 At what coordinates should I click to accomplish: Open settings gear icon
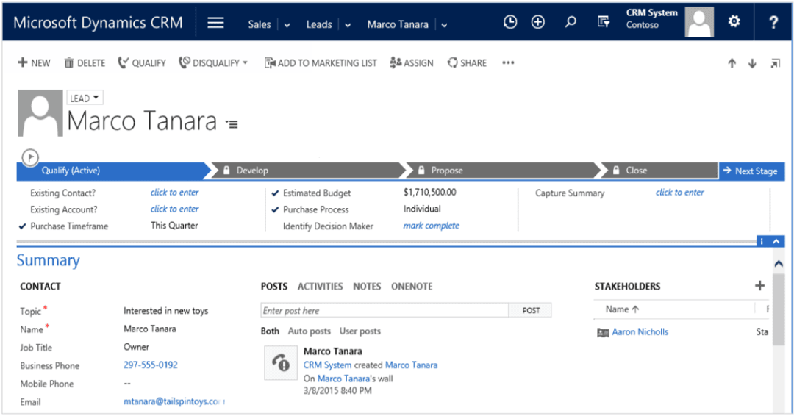(x=734, y=21)
